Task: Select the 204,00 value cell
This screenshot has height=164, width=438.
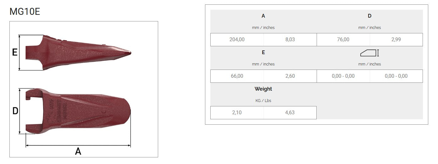Action: [x=237, y=40]
